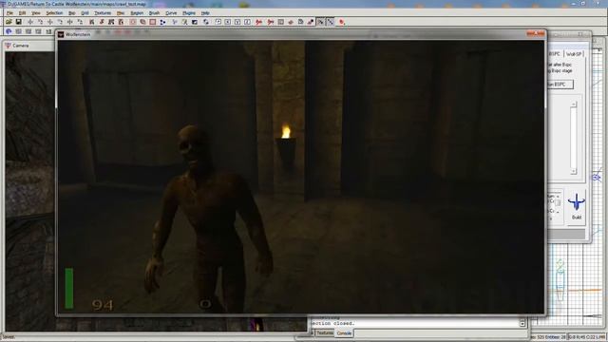Image resolution: width=608 pixels, height=342 pixels.
Task: Open the Curve menu
Action: coord(171,12)
